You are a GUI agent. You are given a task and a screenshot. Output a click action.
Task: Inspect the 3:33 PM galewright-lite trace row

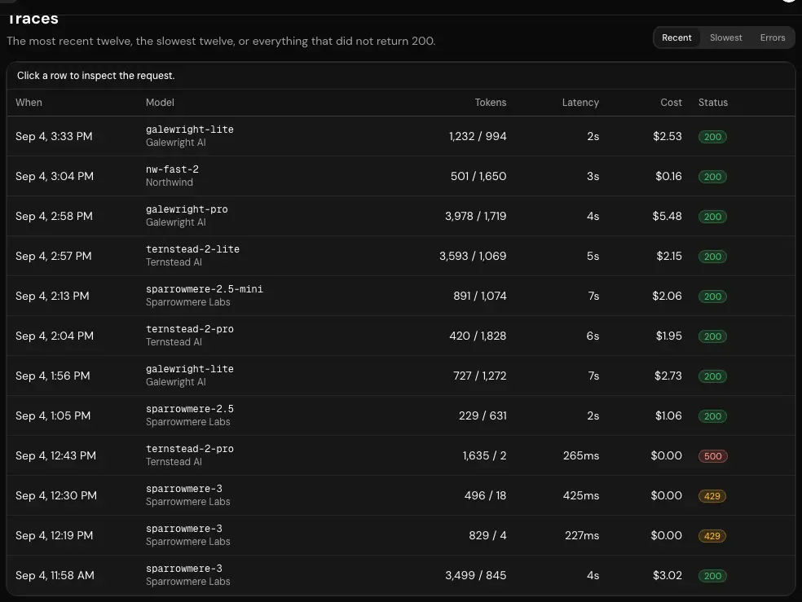[401, 136]
